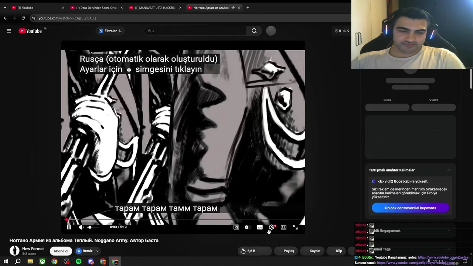Click the search magnifier button
The image size is (473, 266).
(254, 31)
